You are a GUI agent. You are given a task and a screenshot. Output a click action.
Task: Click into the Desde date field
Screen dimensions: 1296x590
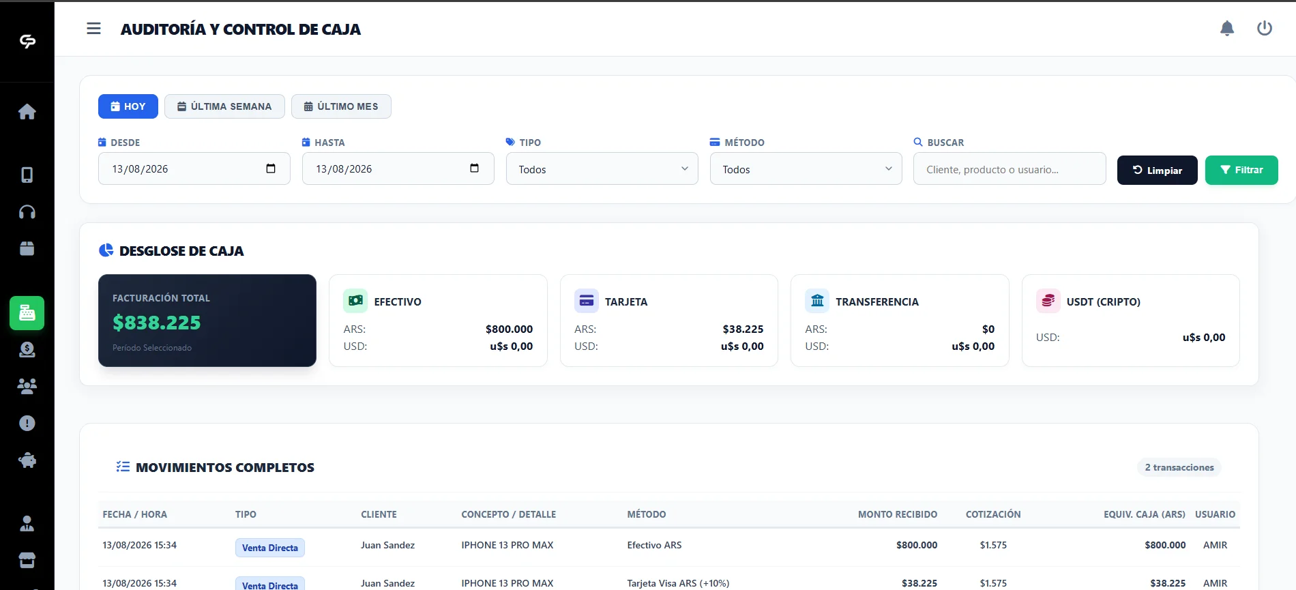194,168
